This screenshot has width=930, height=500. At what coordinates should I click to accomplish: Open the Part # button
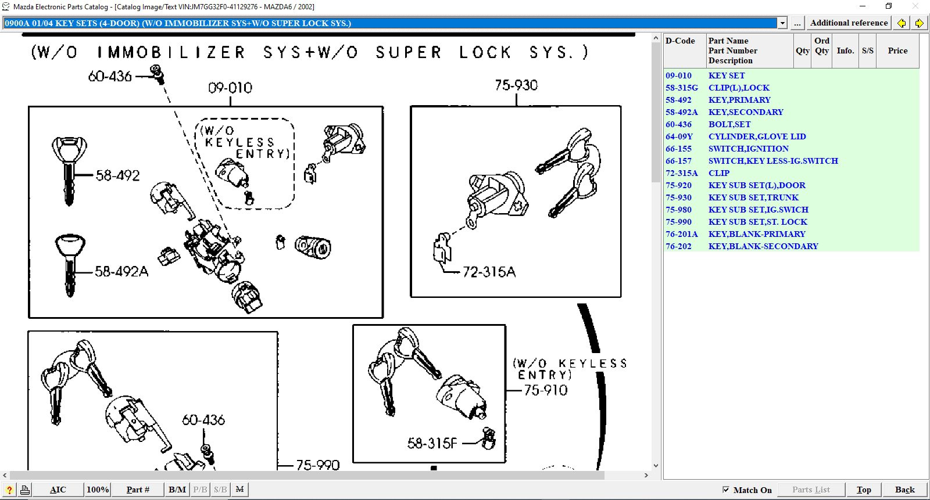coord(138,490)
